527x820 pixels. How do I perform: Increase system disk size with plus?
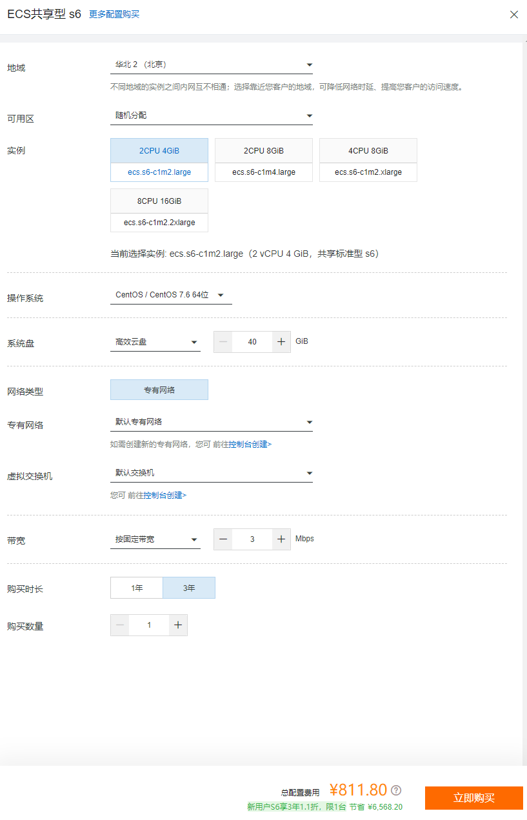click(281, 342)
